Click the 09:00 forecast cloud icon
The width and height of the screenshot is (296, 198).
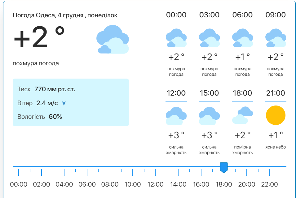(276, 38)
